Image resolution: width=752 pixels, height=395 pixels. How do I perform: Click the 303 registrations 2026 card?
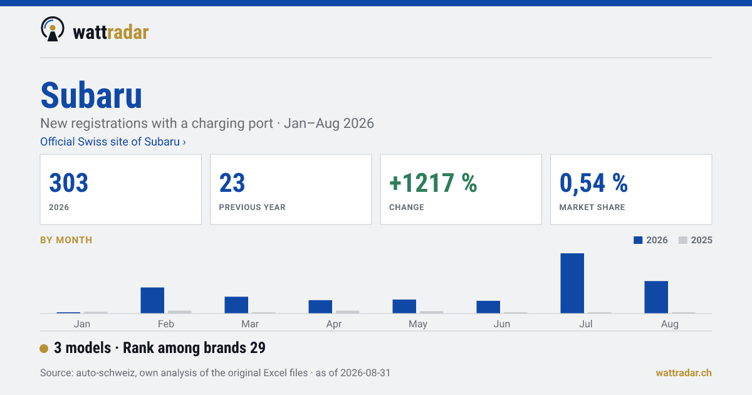(x=121, y=189)
